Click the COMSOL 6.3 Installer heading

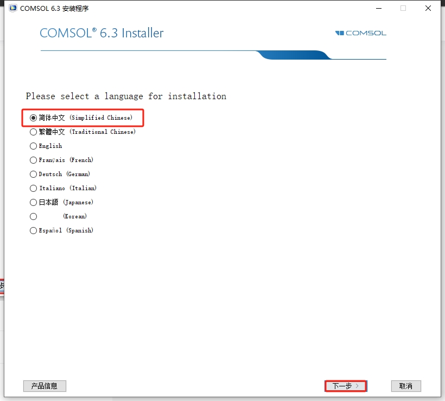coord(101,33)
